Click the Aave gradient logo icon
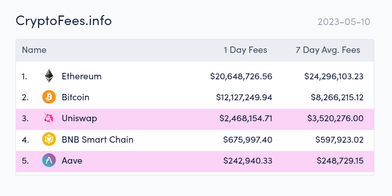The image size is (392, 196). 49,160
